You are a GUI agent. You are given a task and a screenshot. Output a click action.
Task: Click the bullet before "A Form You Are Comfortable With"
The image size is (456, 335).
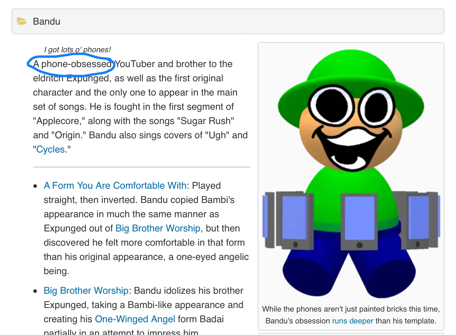click(x=35, y=186)
